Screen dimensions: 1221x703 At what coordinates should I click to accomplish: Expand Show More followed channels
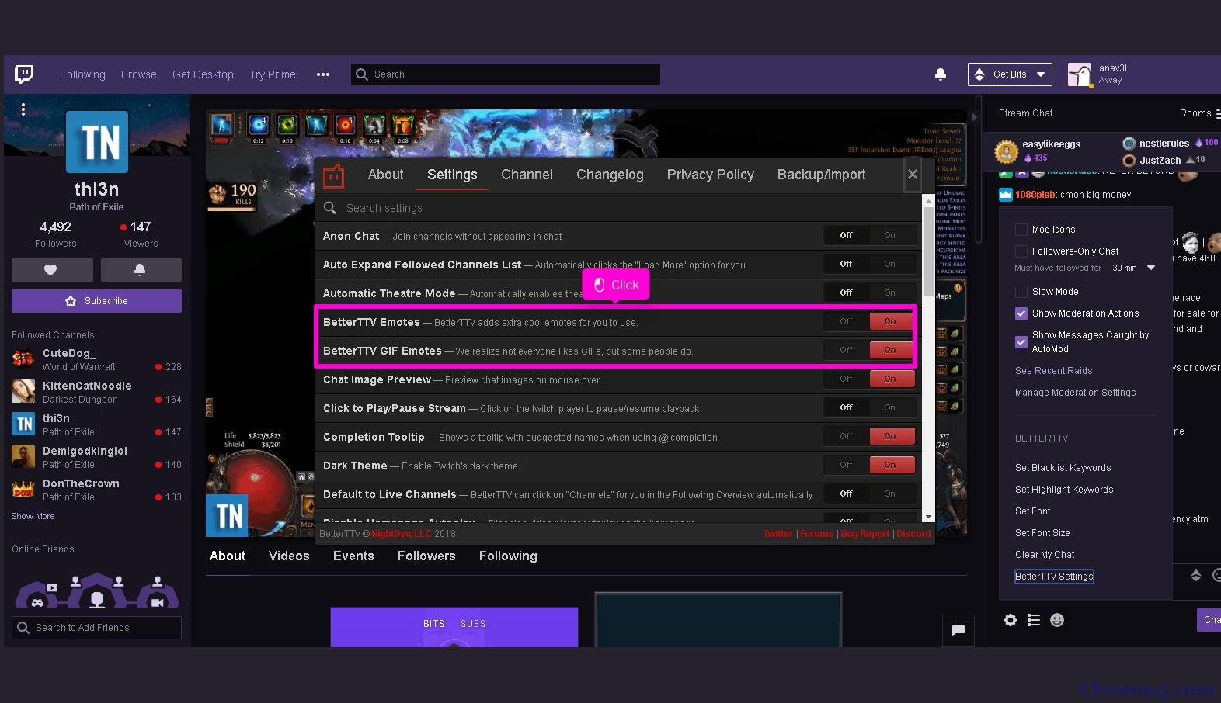33,516
